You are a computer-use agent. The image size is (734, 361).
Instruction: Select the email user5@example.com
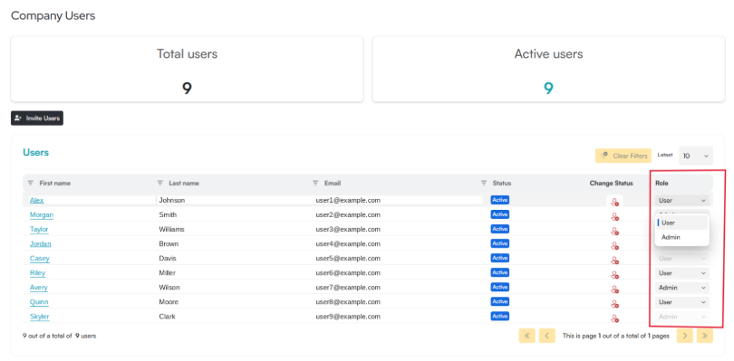coord(348,258)
